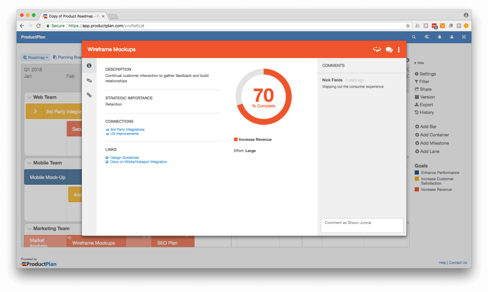Click the Increase Revenue goal swatch

coord(417,190)
